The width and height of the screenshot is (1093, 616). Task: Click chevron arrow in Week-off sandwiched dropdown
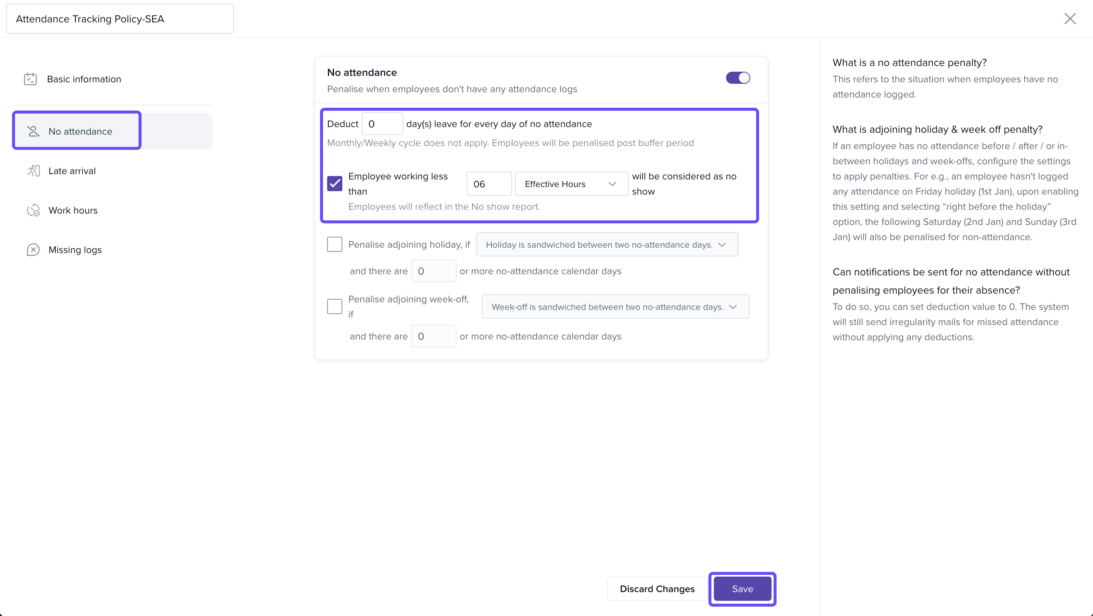pos(733,306)
